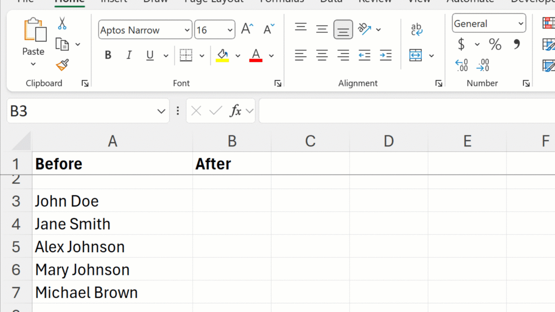Align cell text to the right
This screenshot has width=555, height=312.
coord(343,55)
